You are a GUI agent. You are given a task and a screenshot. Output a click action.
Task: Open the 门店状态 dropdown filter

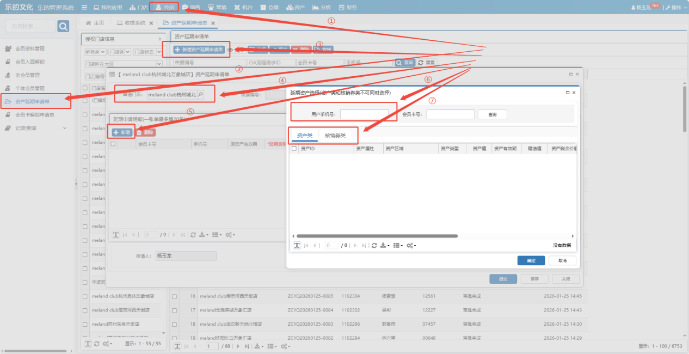point(147,52)
